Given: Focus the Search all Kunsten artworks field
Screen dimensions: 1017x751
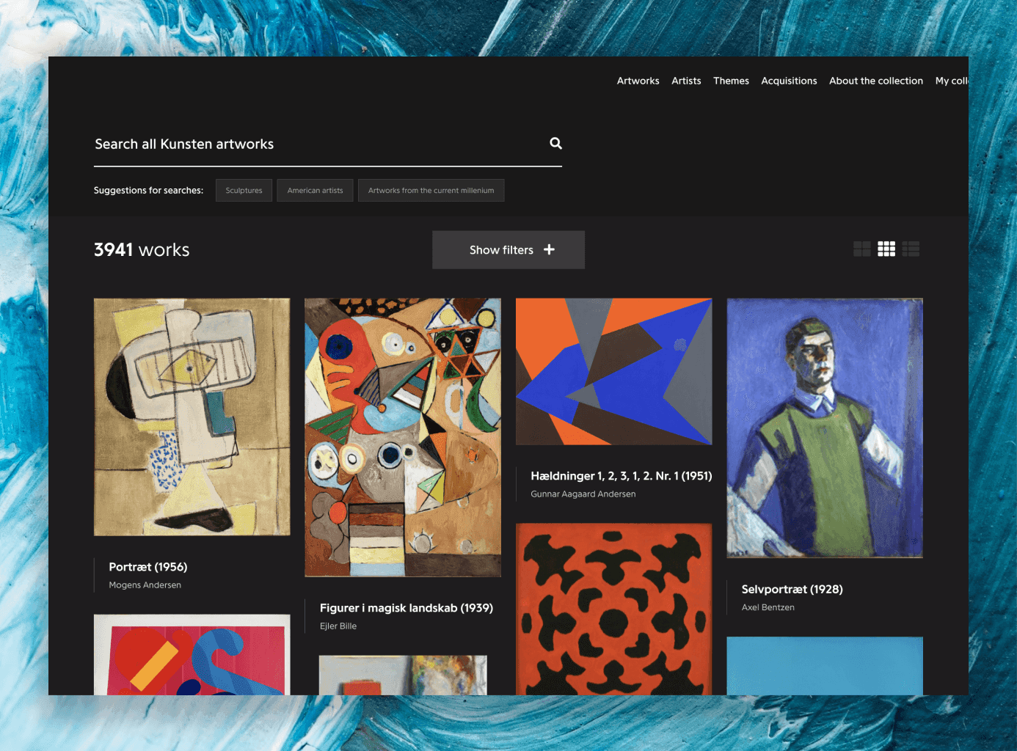Looking at the screenshot, I should (x=316, y=144).
